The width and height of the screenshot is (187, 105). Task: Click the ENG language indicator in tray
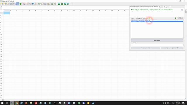coord(173,103)
